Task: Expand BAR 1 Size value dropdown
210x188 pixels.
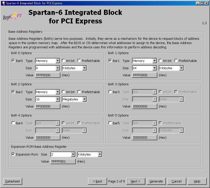Action: [x=154, y=68]
